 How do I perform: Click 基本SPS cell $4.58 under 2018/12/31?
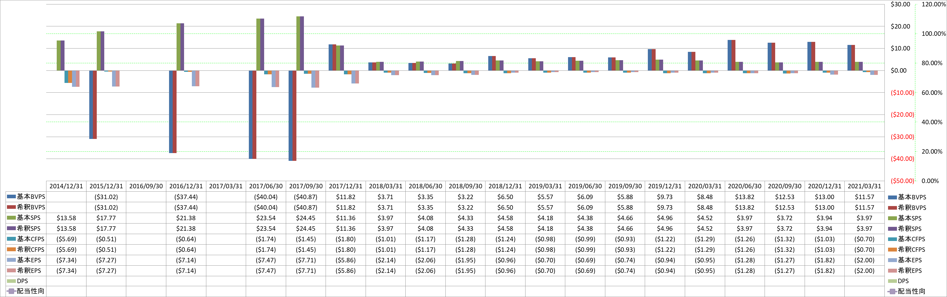(x=505, y=218)
